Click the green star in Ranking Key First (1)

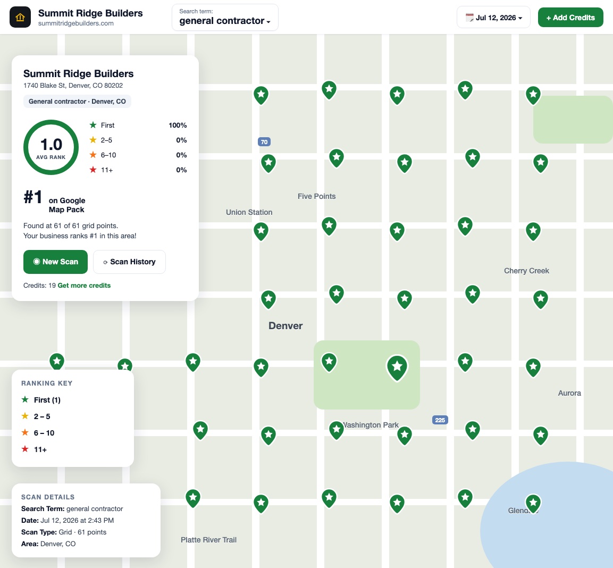point(25,399)
